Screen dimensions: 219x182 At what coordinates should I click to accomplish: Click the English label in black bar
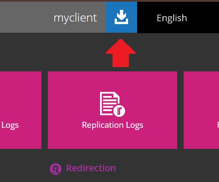click(x=172, y=19)
